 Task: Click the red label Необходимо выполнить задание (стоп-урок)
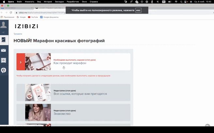click(74, 60)
